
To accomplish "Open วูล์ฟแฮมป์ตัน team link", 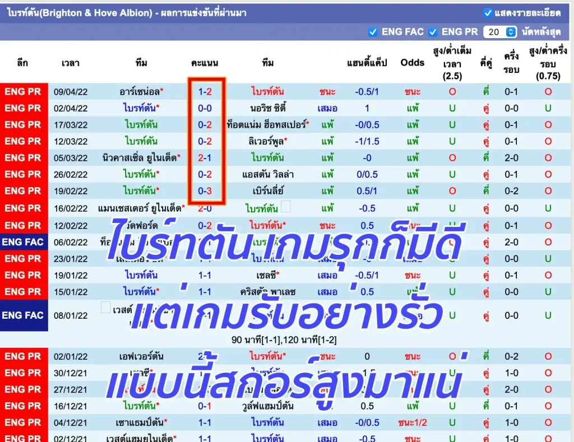I will 267,406.
